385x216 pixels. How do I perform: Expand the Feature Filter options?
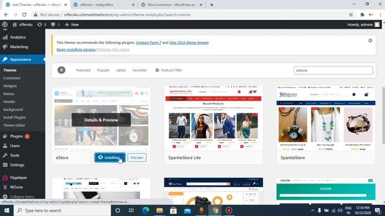click(x=168, y=70)
